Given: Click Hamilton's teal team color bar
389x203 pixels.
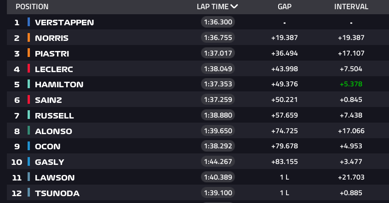Looking at the screenshot, I should [29, 84].
